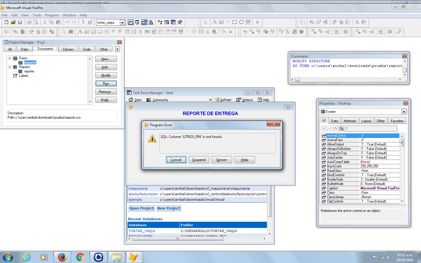Select the Rounded Rectangle report control
This screenshot has height=263, width=421.
click(241, 22)
